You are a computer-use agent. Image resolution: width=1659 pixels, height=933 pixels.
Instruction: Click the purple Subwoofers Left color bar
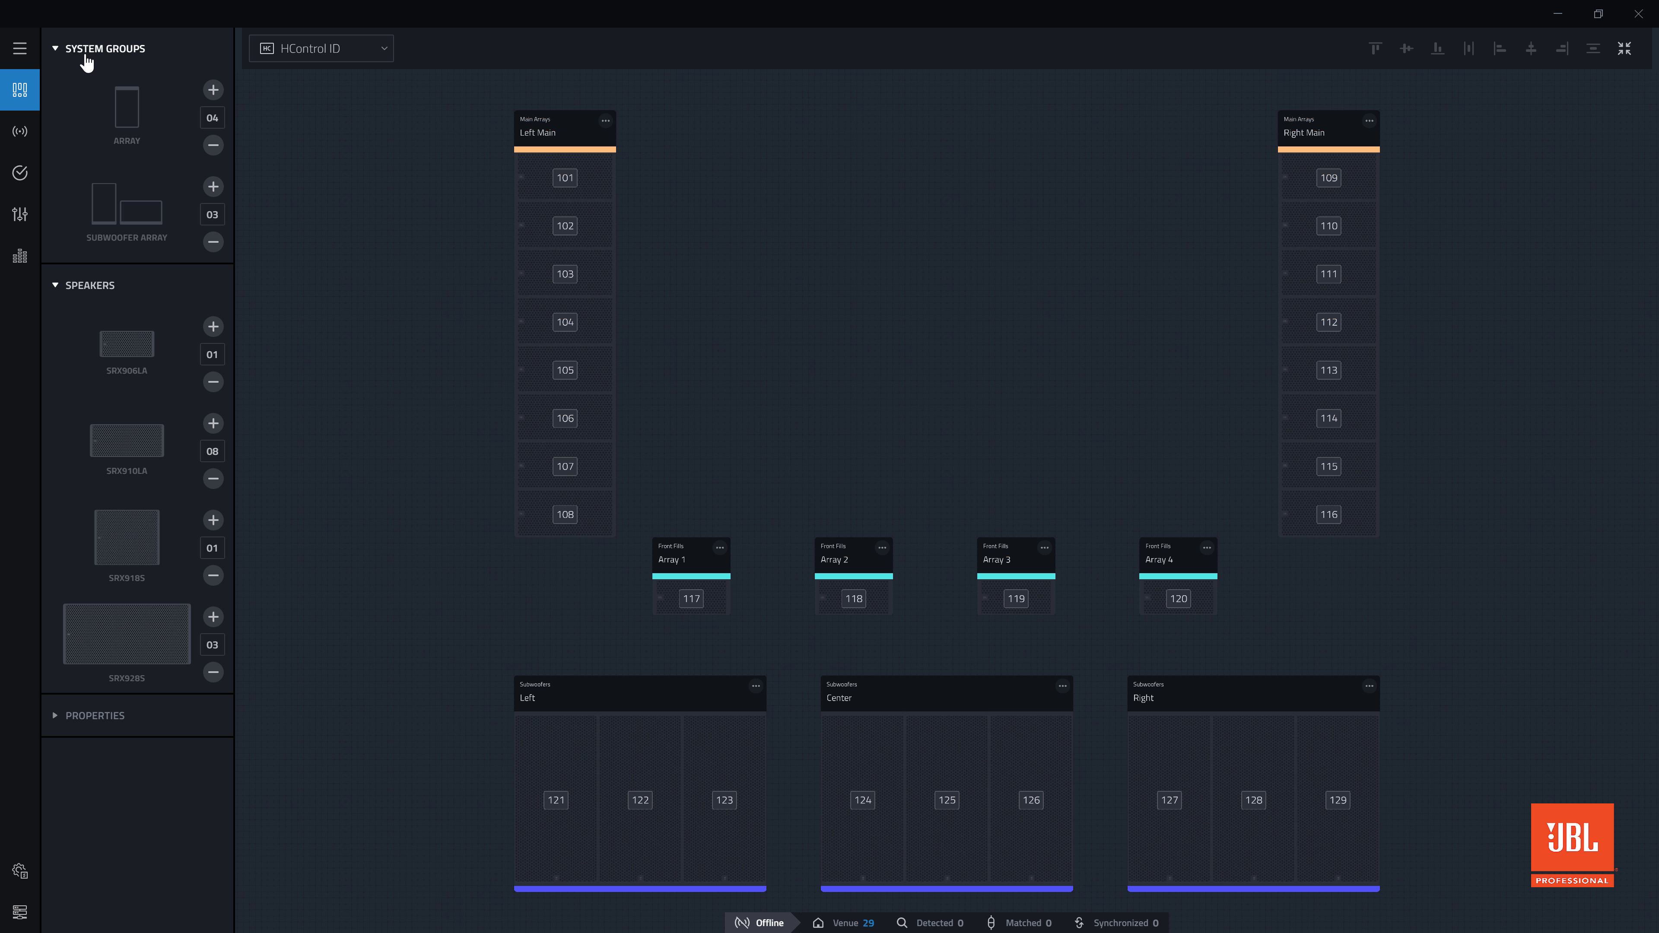[640, 889]
